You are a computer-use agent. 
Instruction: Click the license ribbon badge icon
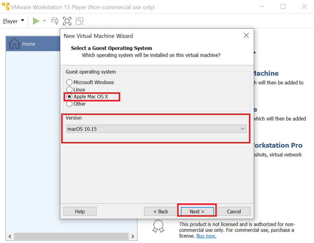159,227
